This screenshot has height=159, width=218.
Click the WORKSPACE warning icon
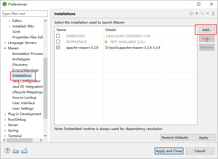(x=106, y=42)
